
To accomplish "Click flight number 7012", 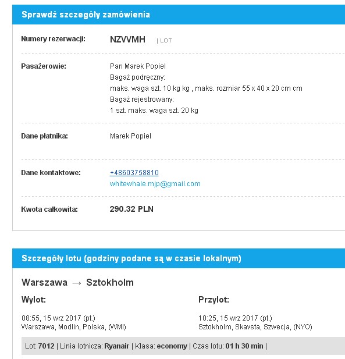I will (x=46, y=346).
